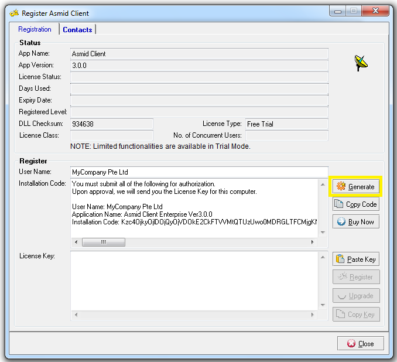Click the Generate button gear icon
The image size is (397, 362).
pos(341,186)
